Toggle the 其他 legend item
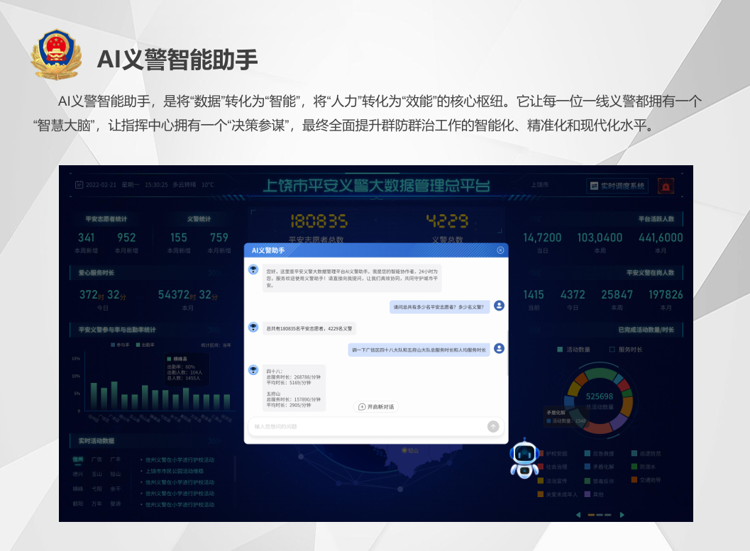This screenshot has width=750, height=551. point(594,494)
